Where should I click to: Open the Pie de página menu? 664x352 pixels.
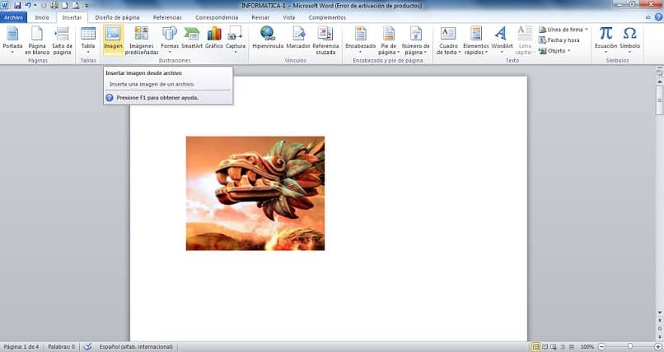[x=388, y=40]
